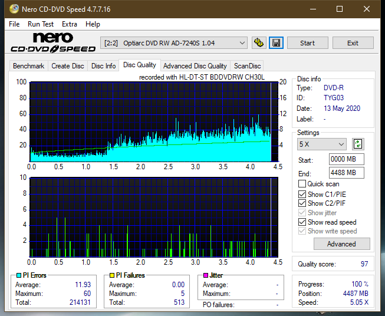The width and height of the screenshot is (385, 316).
Task: Click the Speed value 5.05 X
Action: 359,302
